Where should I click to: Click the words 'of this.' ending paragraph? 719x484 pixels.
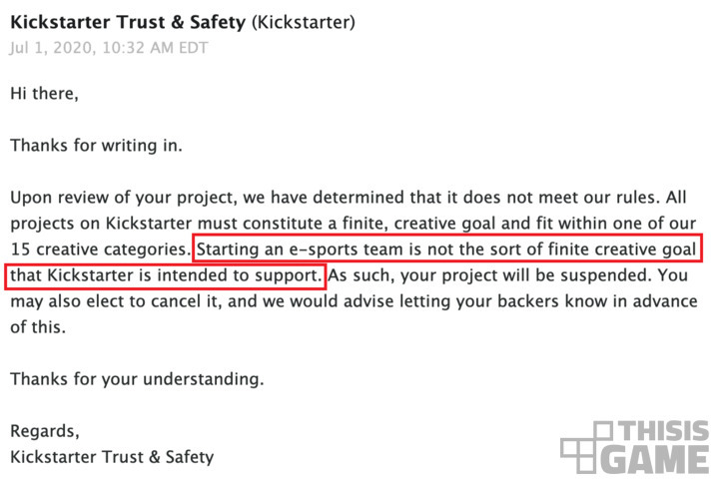pos(38,327)
